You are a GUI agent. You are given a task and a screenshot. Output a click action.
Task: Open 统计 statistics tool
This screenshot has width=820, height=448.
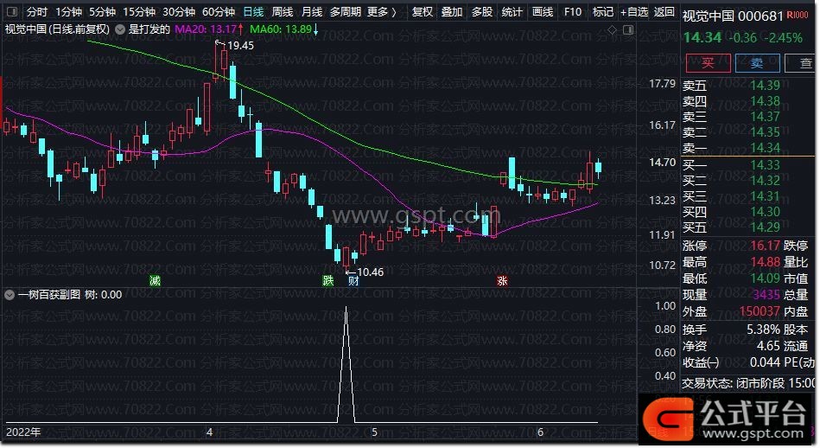click(512, 11)
